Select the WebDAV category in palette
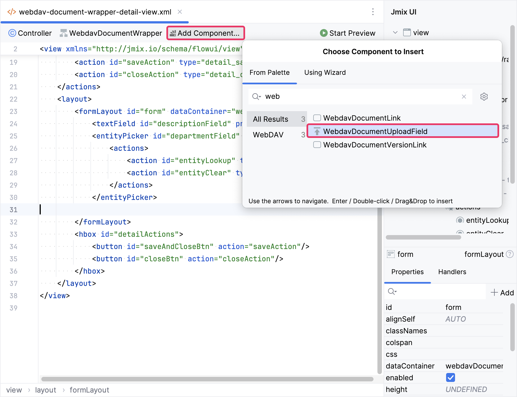517x397 pixels. pos(268,135)
